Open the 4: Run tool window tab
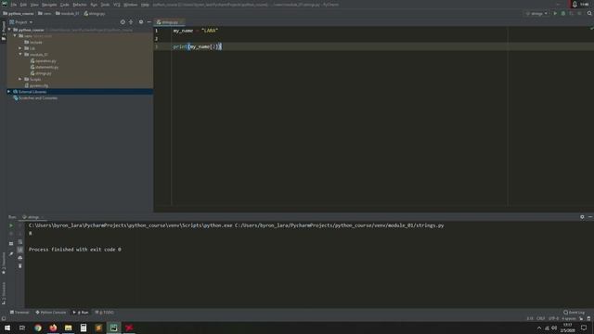Viewport: 594px width, 334px height. 81,313
